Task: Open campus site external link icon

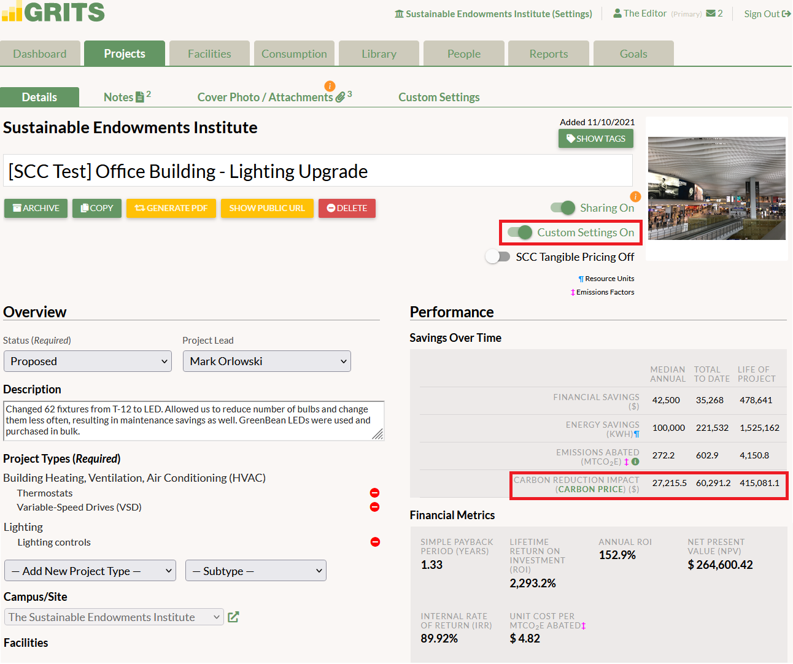Action: pos(233,617)
